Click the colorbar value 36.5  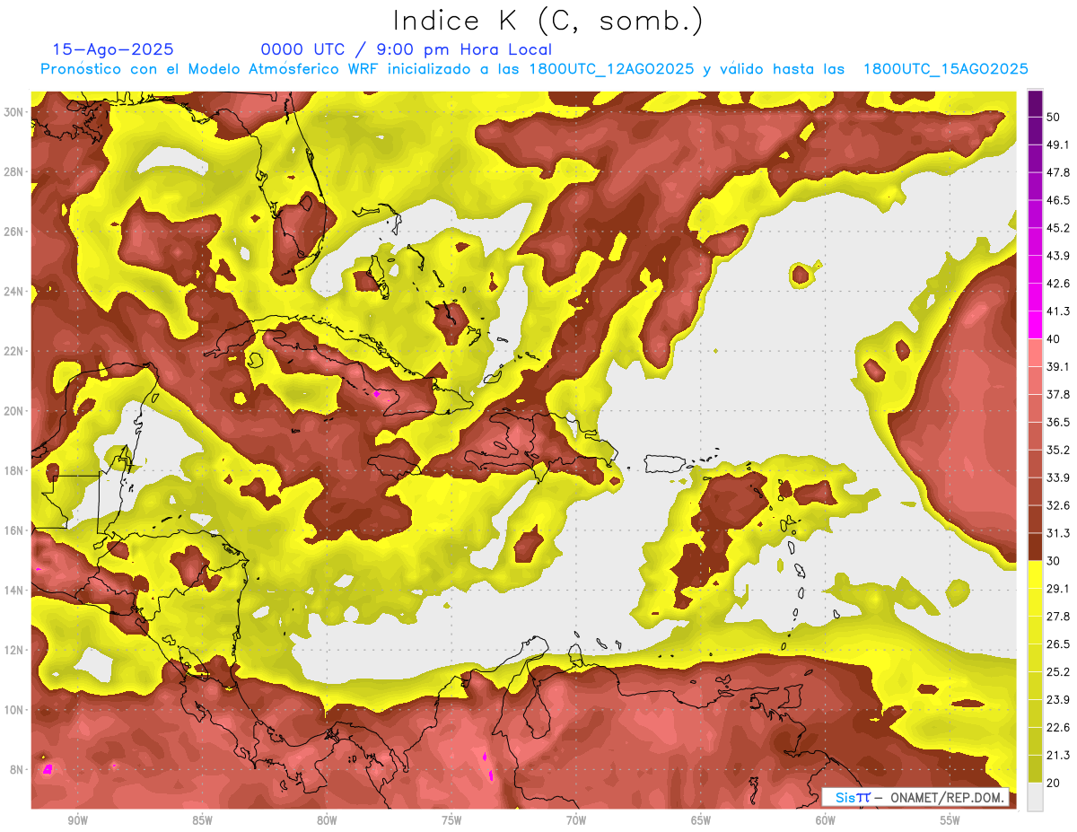point(1057,422)
